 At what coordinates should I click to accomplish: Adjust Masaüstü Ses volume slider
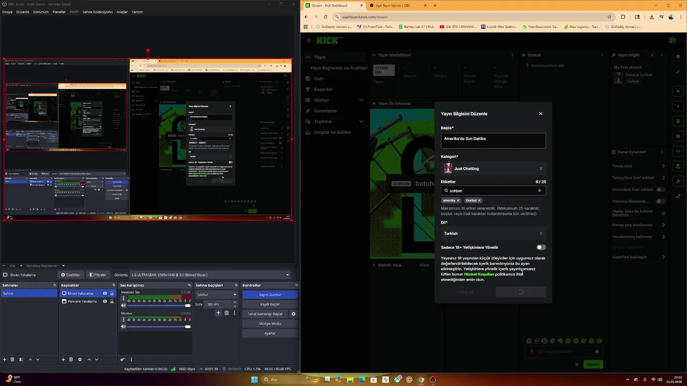pyautogui.click(x=158, y=305)
